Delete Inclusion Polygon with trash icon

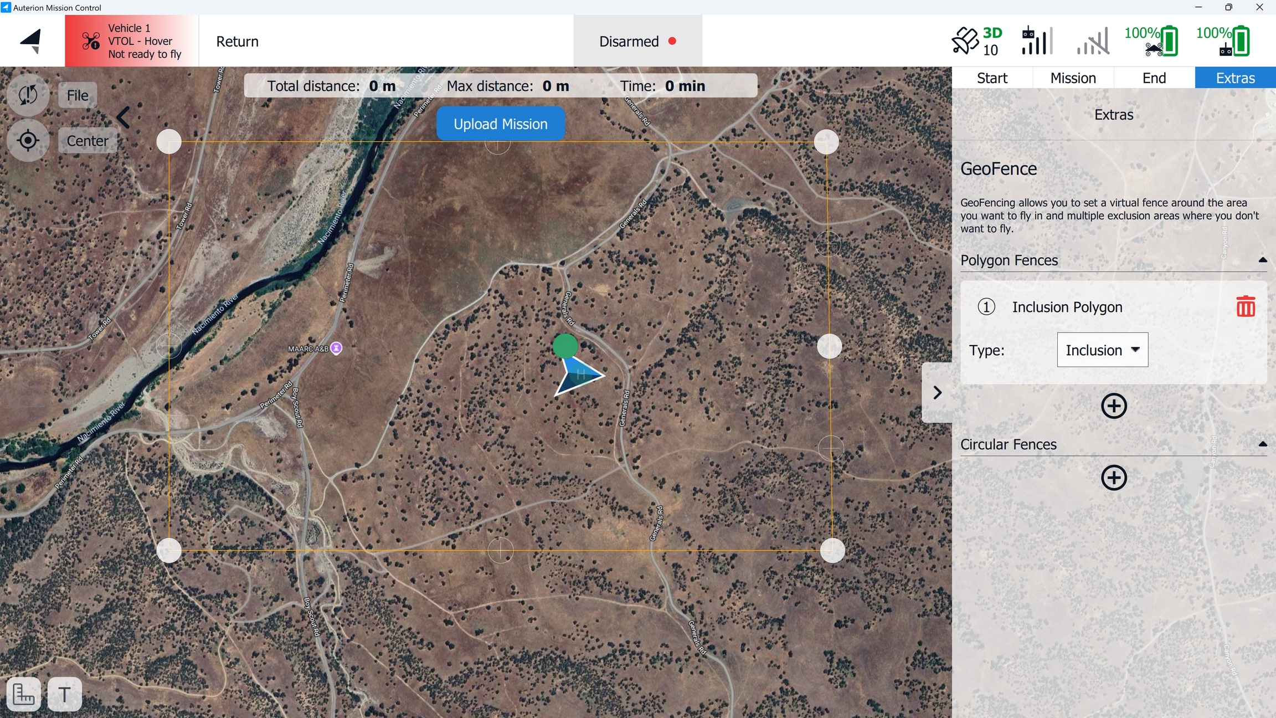(1246, 306)
